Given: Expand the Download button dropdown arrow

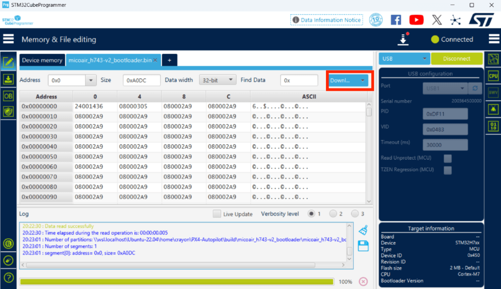Looking at the screenshot, I should pyautogui.click(x=363, y=80).
